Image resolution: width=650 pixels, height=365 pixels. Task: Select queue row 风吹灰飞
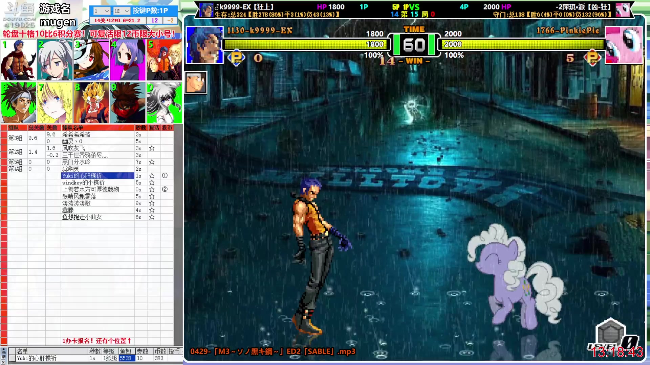(97, 148)
